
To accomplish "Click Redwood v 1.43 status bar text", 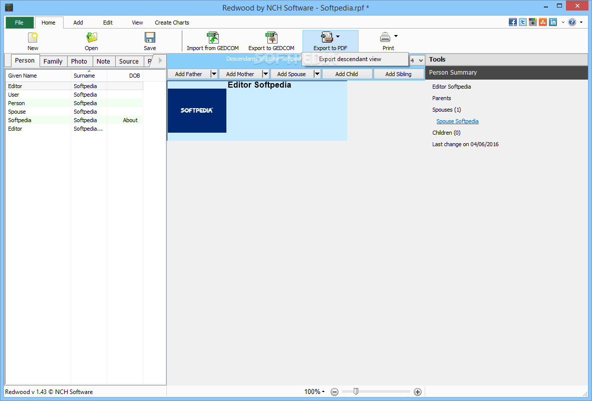I will 49,392.
